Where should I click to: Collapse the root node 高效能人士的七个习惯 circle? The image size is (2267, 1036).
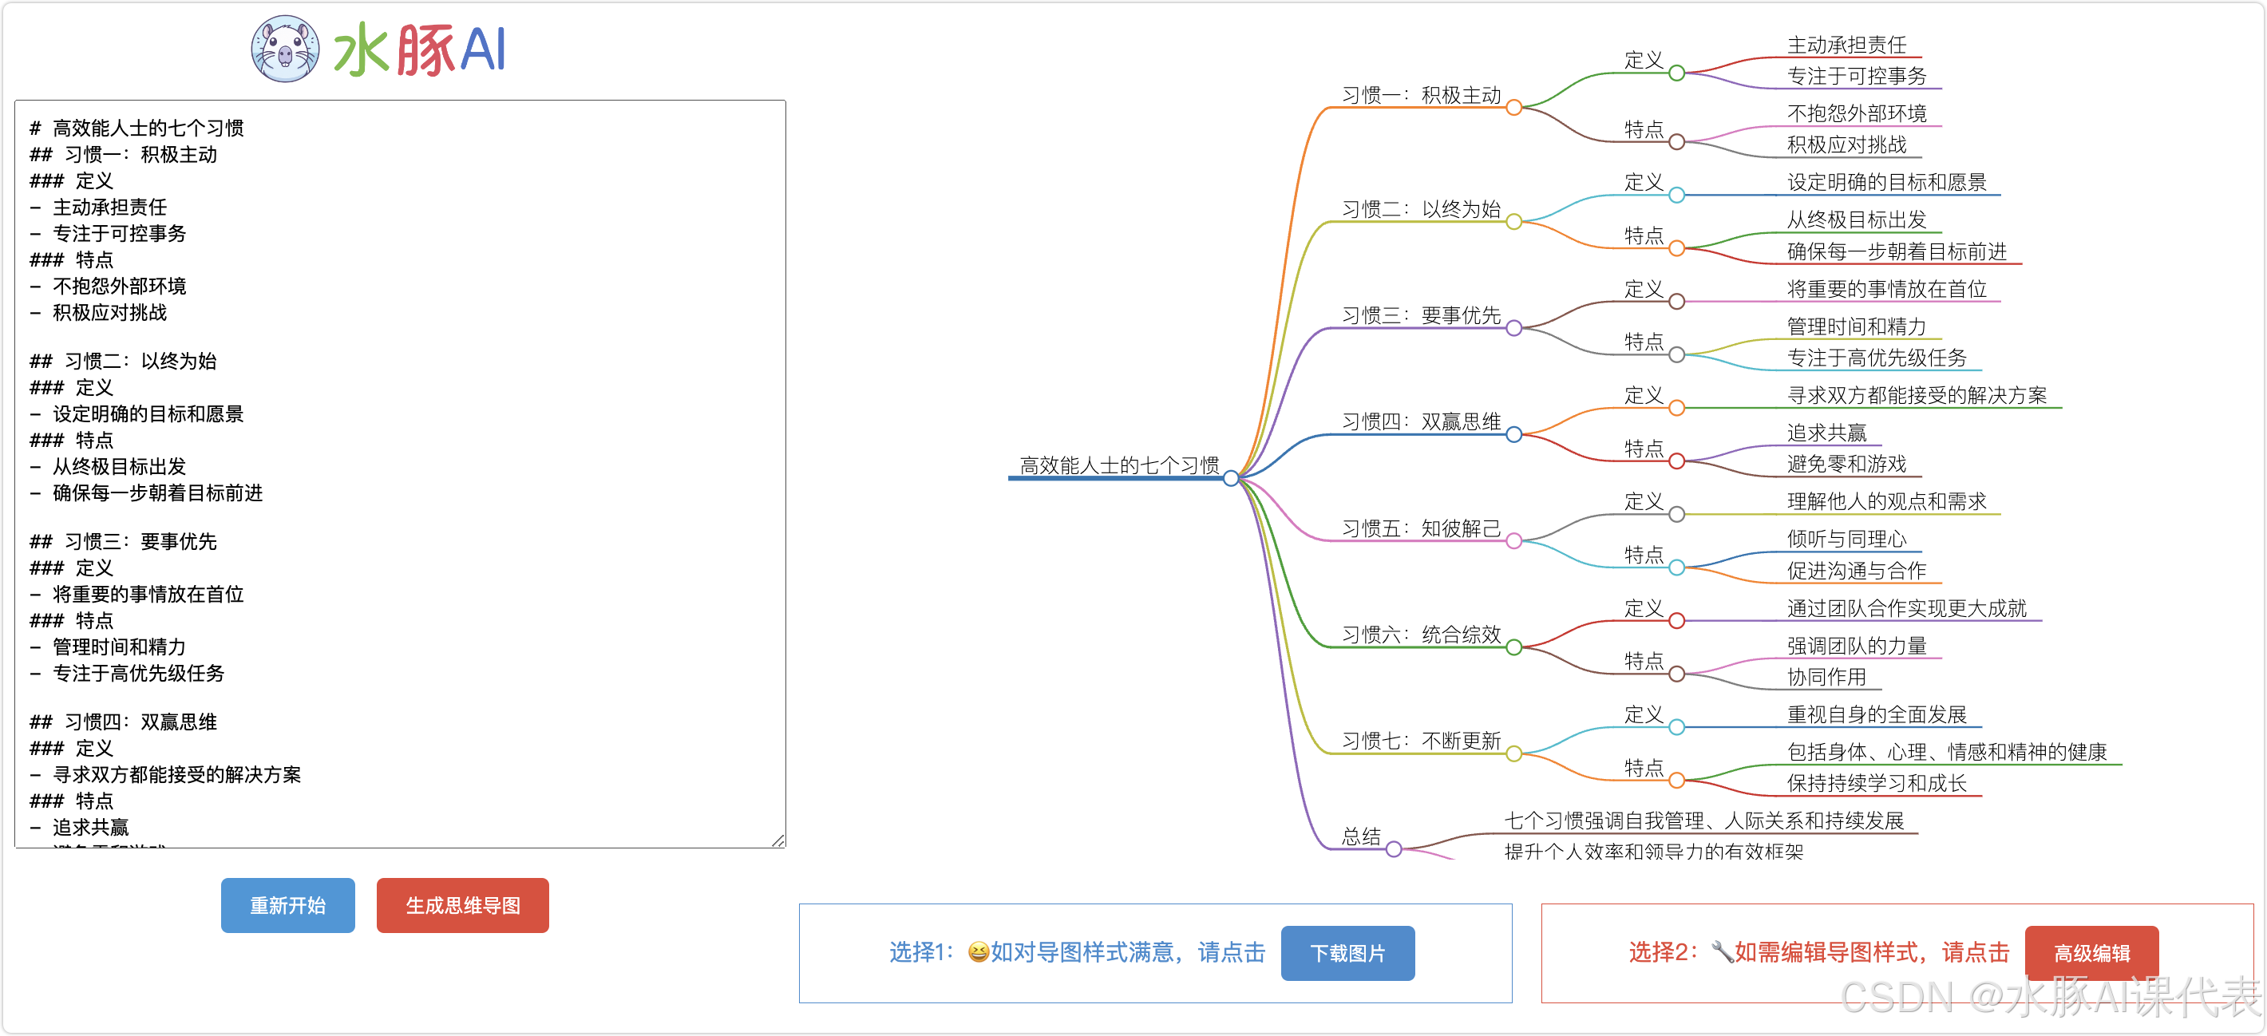1231,479
